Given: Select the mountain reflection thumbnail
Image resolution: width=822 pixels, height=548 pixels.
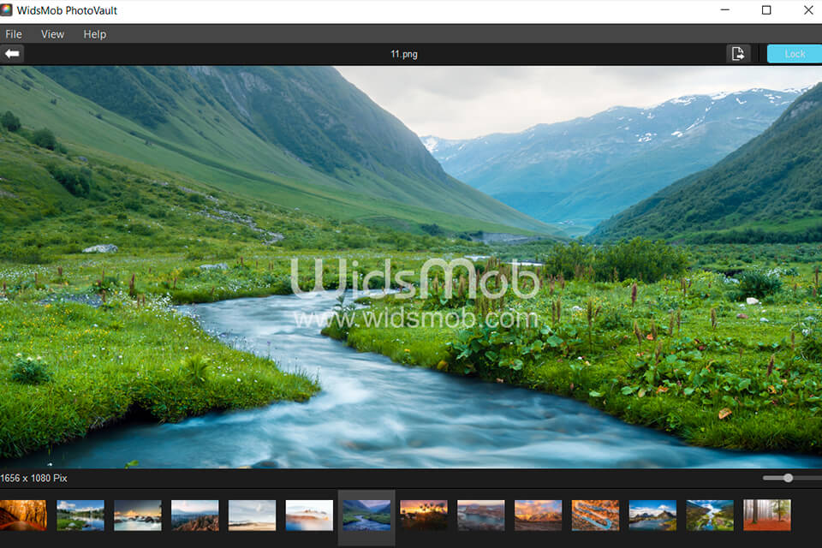Looking at the screenshot, I should click(x=652, y=515).
